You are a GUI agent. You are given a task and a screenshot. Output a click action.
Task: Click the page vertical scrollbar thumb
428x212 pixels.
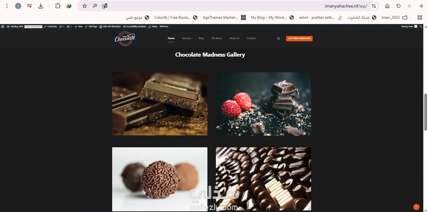click(x=425, y=112)
